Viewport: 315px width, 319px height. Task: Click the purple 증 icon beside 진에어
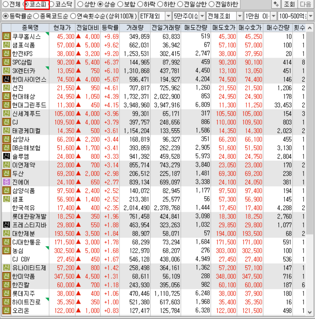click(x=6, y=182)
